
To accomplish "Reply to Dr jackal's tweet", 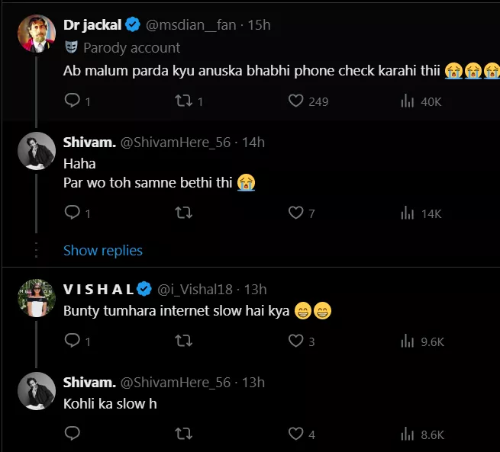I will 73,101.
